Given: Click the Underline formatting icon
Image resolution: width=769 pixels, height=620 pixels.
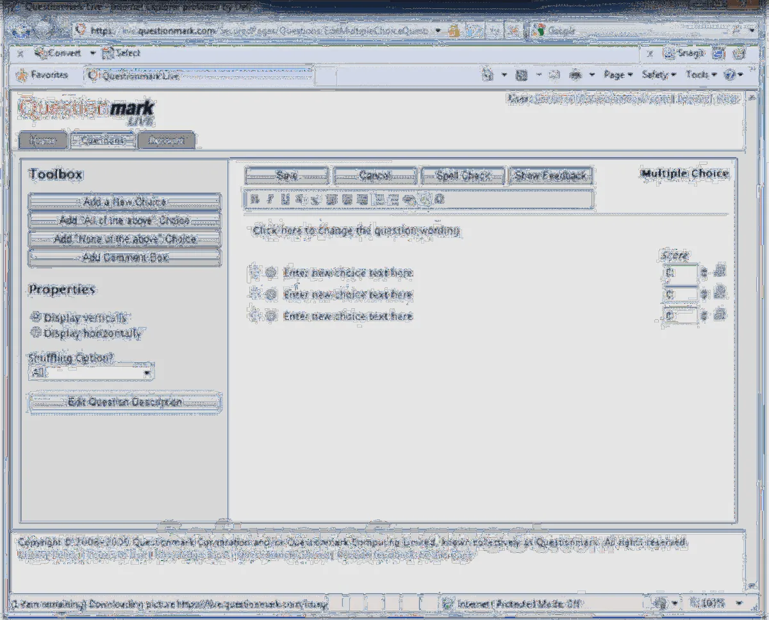Looking at the screenshot, I should tap(285, 199).
